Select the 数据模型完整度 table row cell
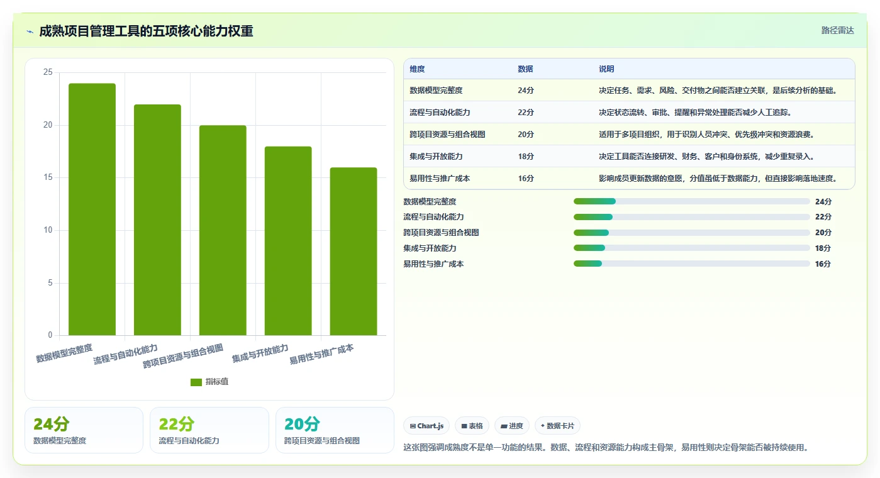880x478 pixels. click(436, 91)
